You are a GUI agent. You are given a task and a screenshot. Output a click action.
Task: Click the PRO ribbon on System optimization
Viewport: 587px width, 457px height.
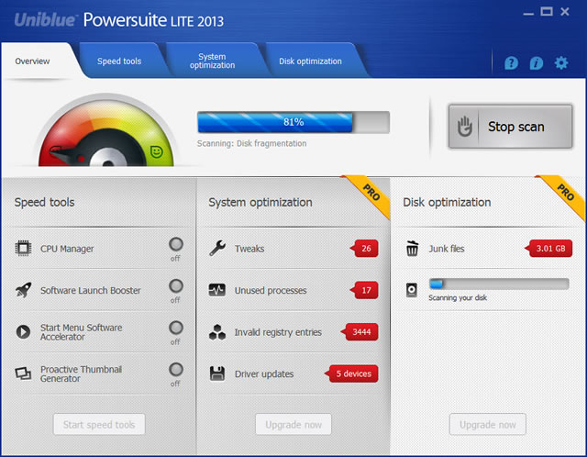[x=371, y=194]
